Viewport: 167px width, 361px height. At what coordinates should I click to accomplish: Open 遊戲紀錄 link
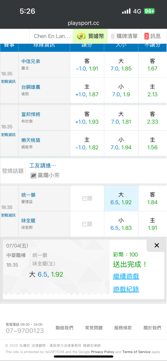126,289
